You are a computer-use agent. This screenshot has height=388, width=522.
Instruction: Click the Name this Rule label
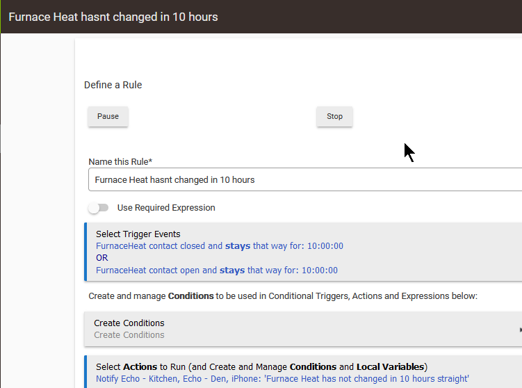[120, 162]
